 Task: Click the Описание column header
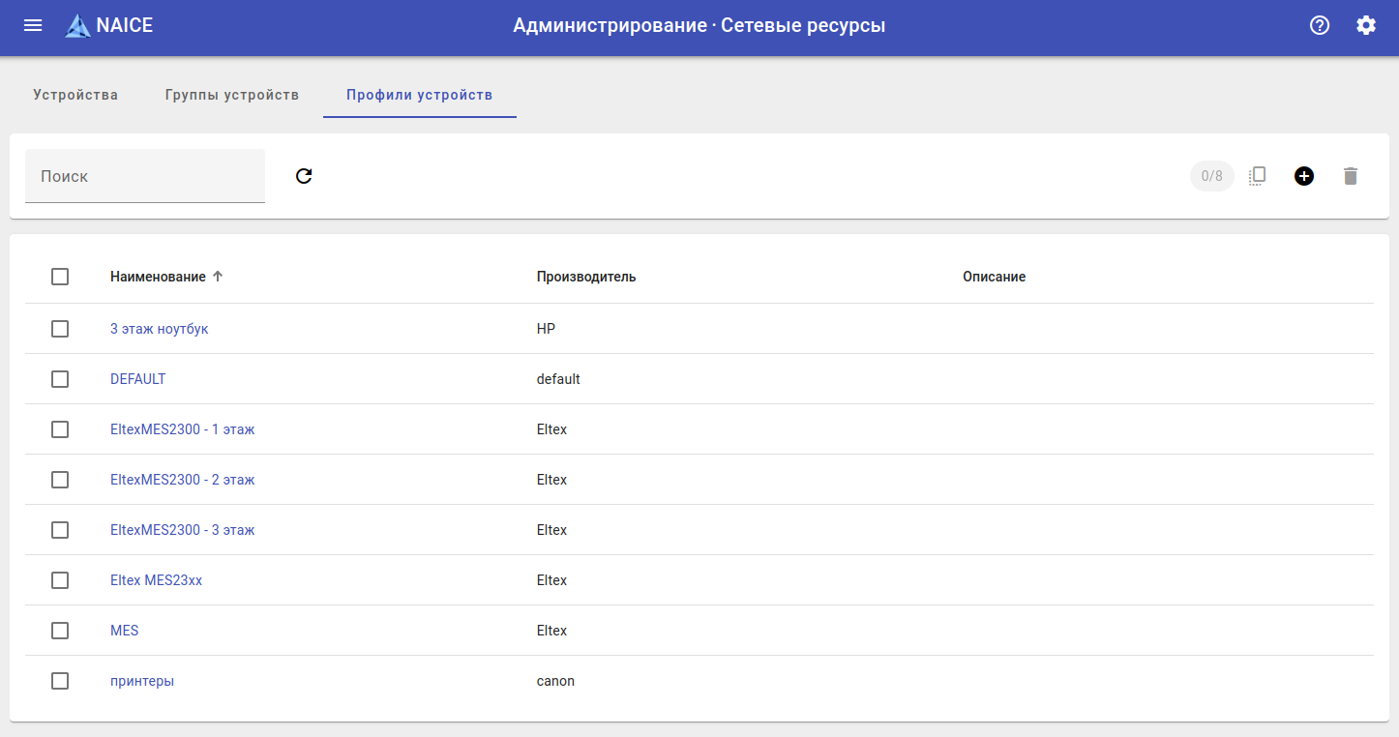pos(994,277)
